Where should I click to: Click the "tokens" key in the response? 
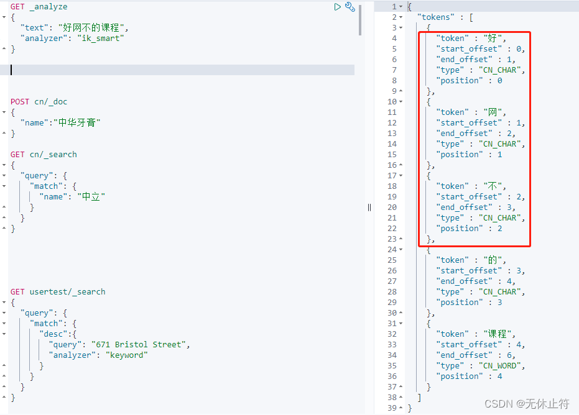436,17
